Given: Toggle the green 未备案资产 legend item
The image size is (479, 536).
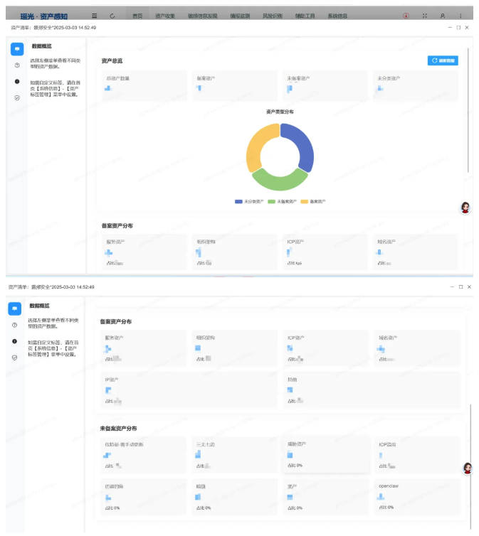Looking at the screenshot, I should click(x=281, y=202).
